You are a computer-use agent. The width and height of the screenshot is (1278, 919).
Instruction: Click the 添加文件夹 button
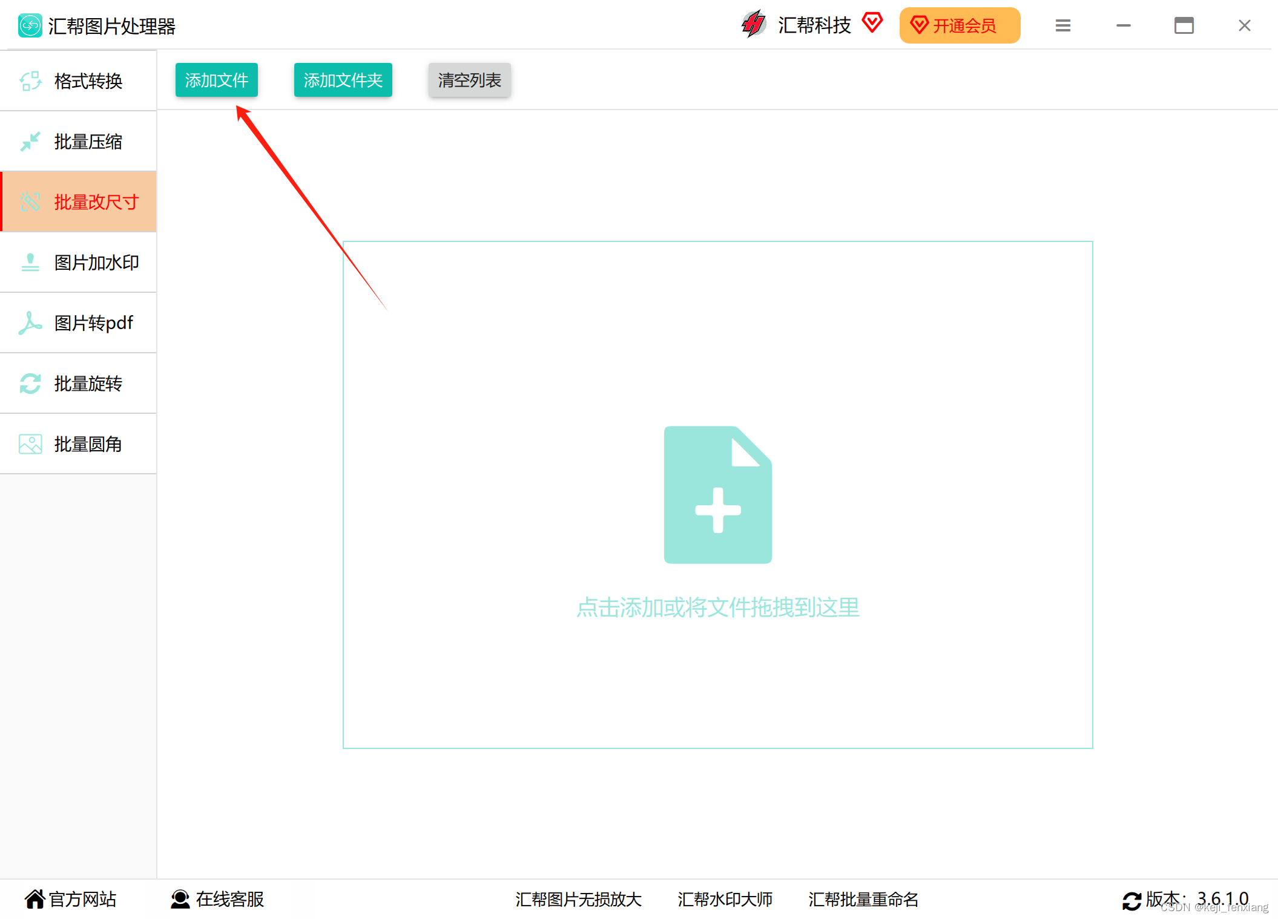(x=343, y=80)
